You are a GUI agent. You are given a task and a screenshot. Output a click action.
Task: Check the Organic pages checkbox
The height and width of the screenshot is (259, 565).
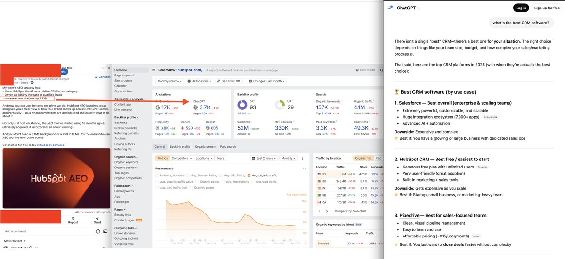point(197,182)
